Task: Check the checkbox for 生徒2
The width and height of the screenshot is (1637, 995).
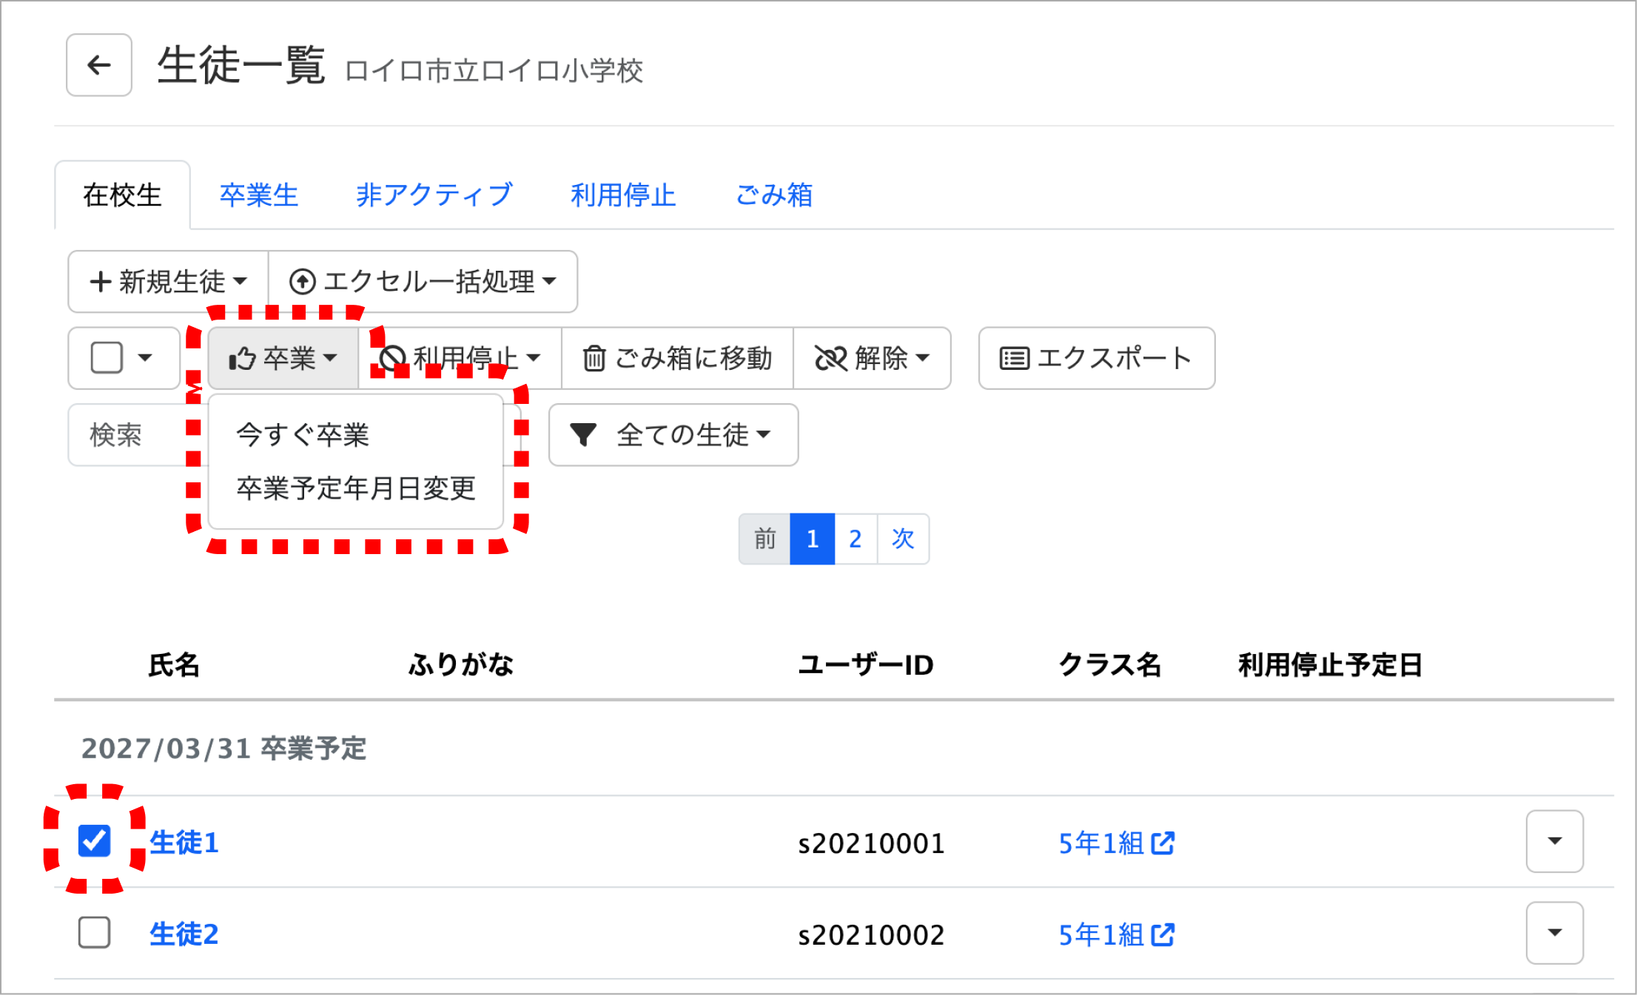Action: coord(94,933)
